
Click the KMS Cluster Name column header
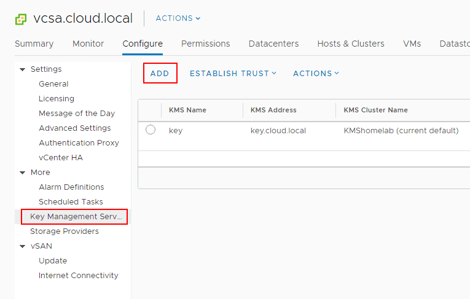tap(375, 110)
